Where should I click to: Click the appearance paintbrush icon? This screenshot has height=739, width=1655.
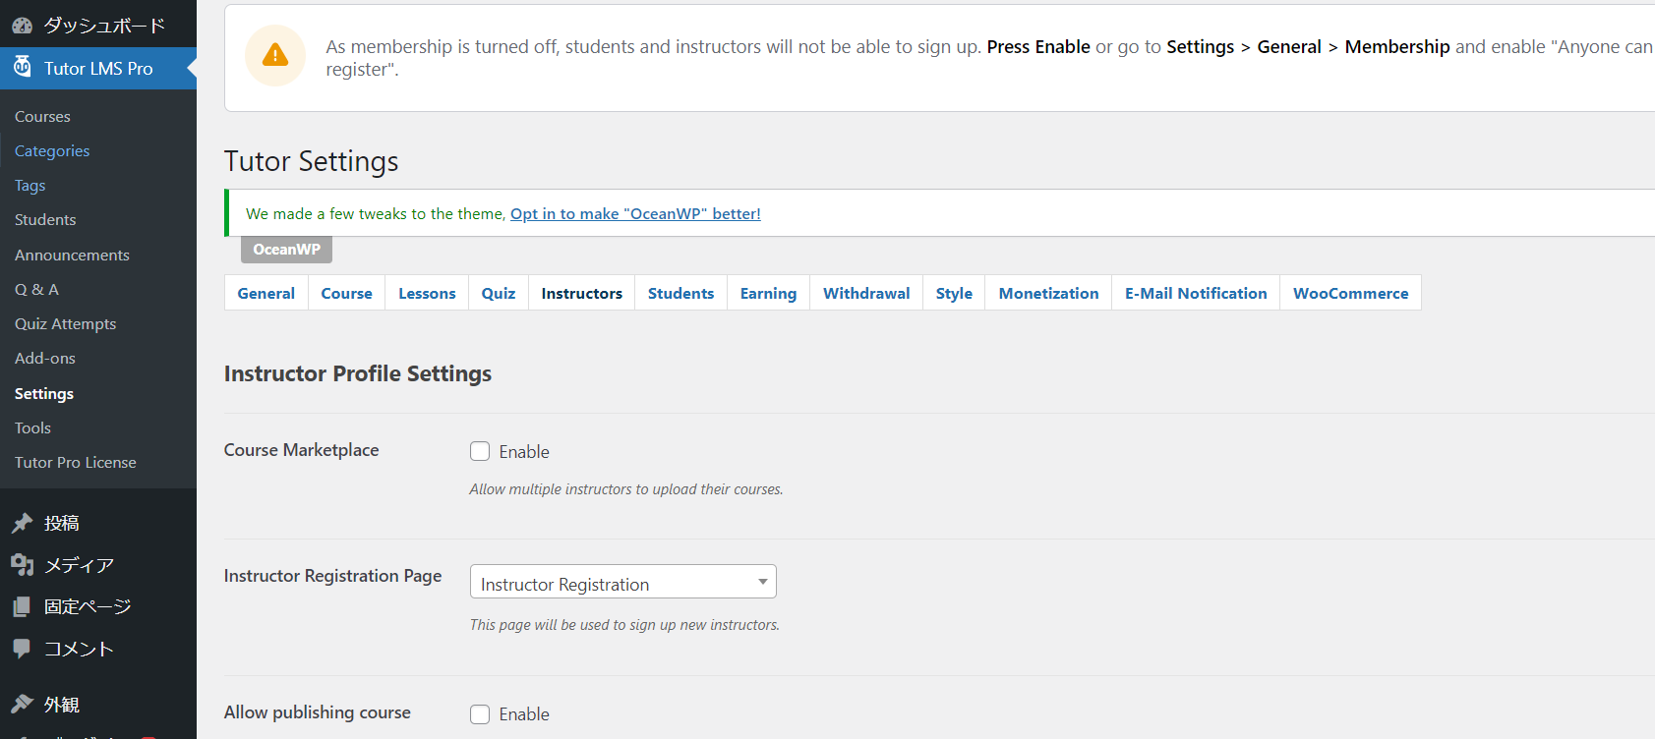click(22, 705)
